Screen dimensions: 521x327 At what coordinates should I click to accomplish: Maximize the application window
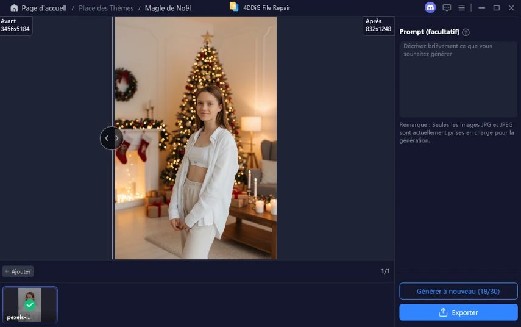[x=497, y=8]
